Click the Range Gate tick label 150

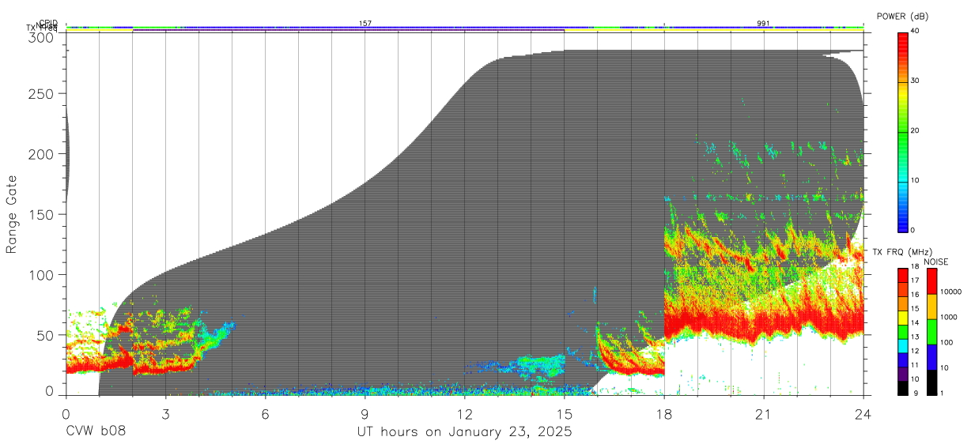(x=42, y=215)
